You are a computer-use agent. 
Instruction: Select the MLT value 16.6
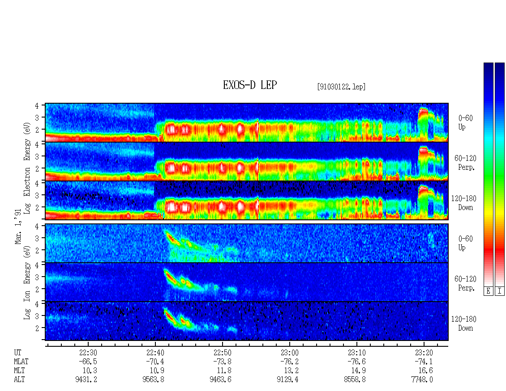[x=426, y=371]
